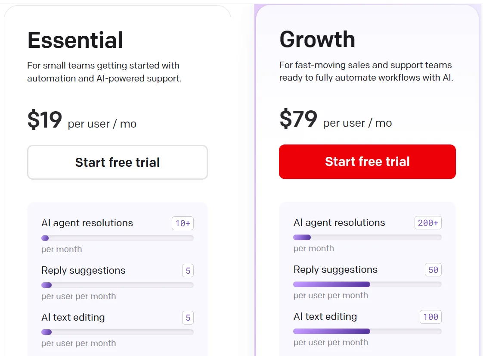The width and height of the screenshot is (483, 356).
Task: Click the Essential plan heading
Action: click(x=75, y=40)
